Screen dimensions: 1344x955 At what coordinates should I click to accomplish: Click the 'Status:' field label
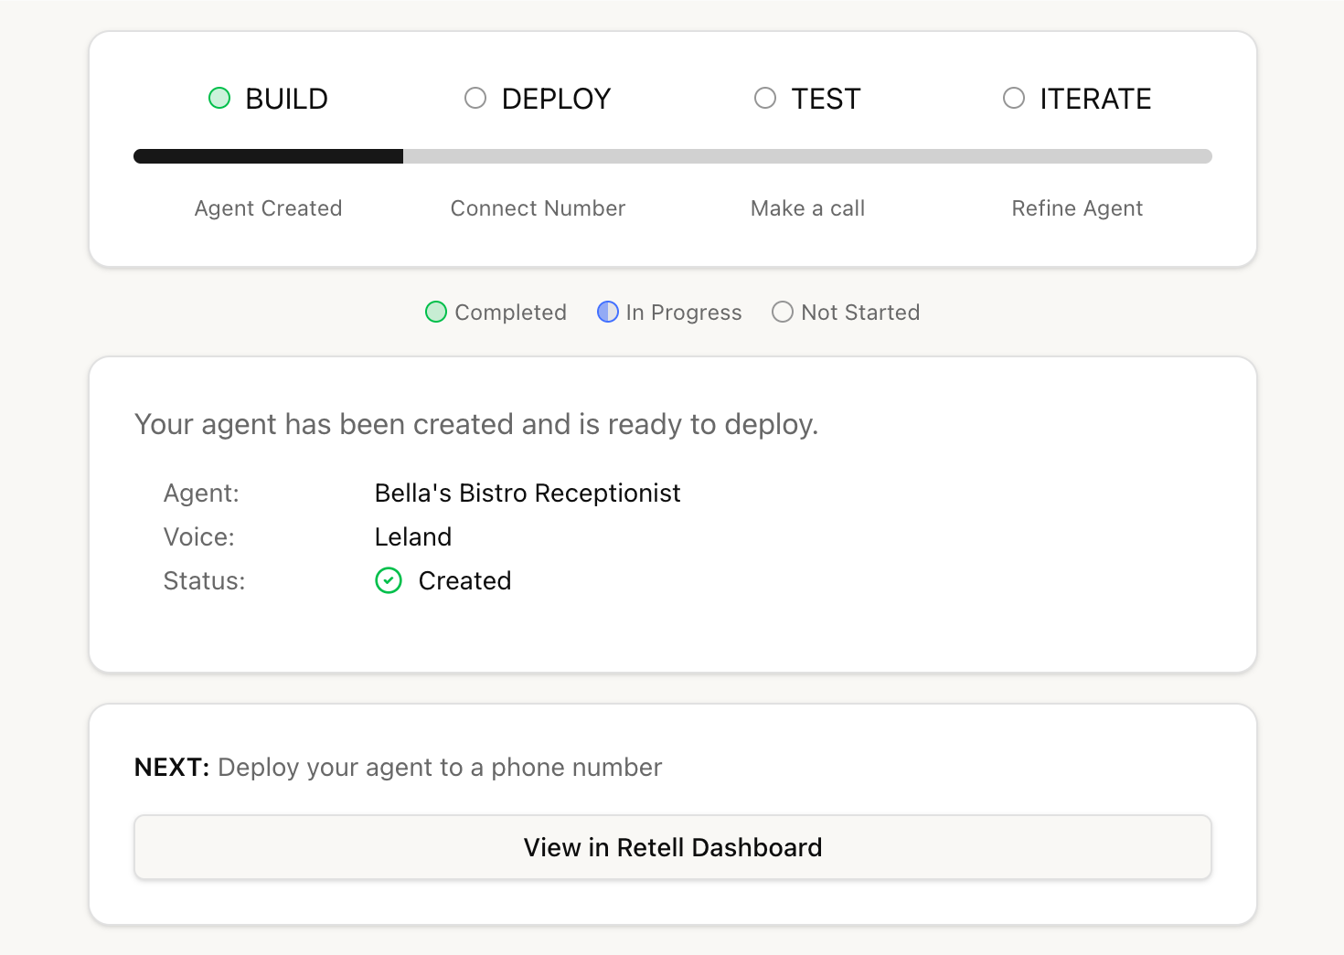204,580
